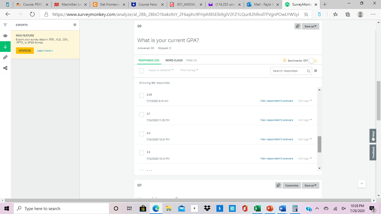Pin the Q2 question card
Screen dimensions: 381x214
point(298,26)
